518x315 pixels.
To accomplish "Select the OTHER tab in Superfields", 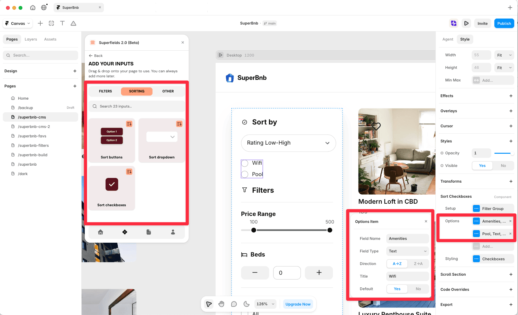I will (168, 91).
